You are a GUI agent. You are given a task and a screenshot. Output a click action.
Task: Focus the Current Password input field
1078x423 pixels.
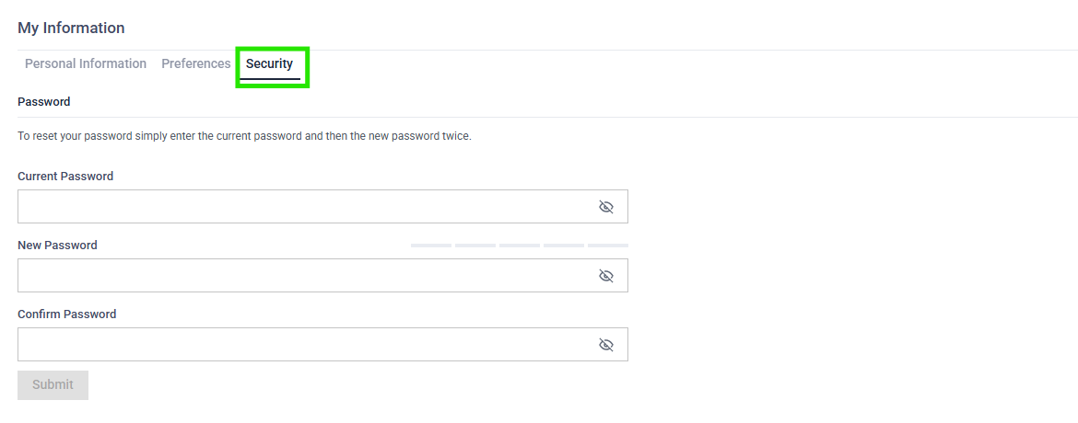(304, 207)
